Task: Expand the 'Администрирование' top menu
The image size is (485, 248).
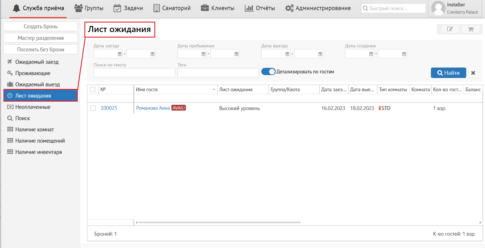Action: (x=318, y=8)
